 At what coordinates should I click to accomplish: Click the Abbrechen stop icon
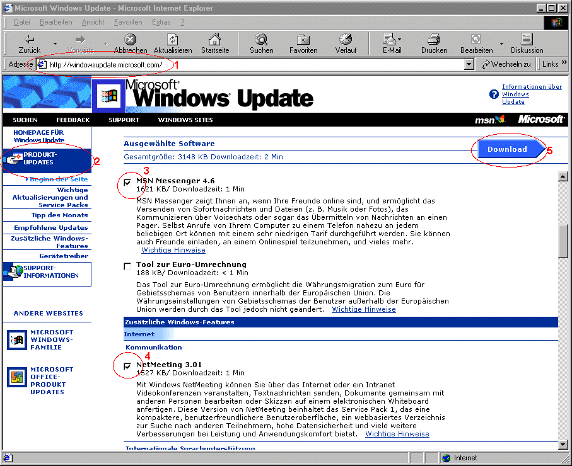pos(130,39)
